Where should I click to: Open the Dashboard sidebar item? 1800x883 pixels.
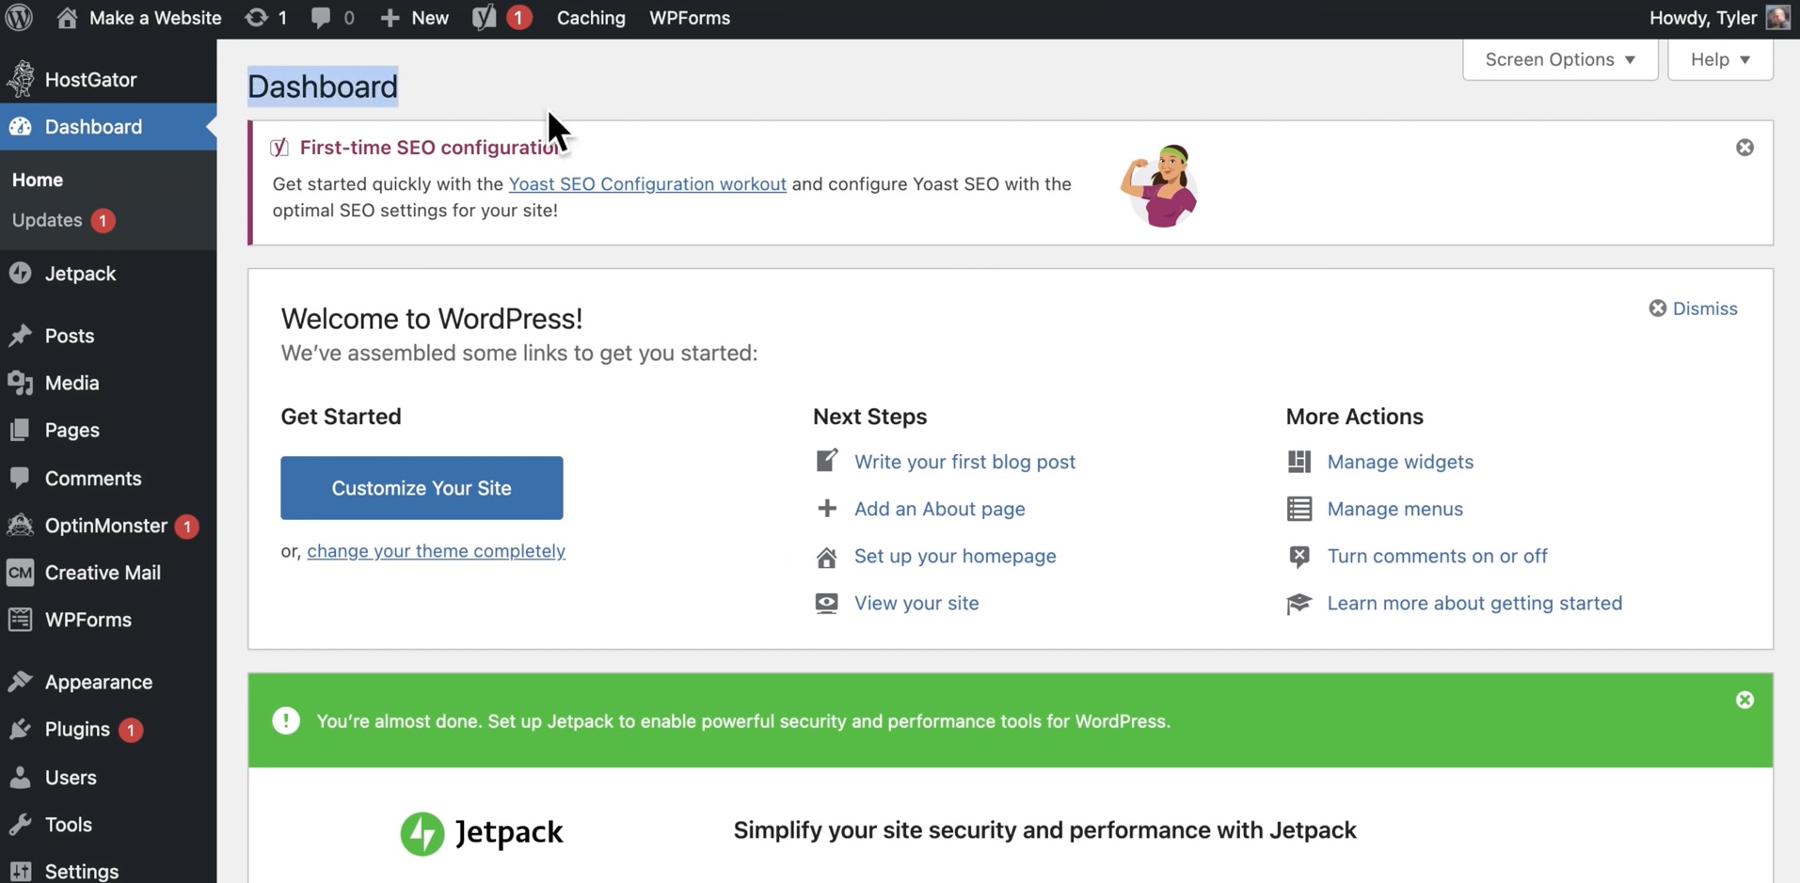coord(108,126)
